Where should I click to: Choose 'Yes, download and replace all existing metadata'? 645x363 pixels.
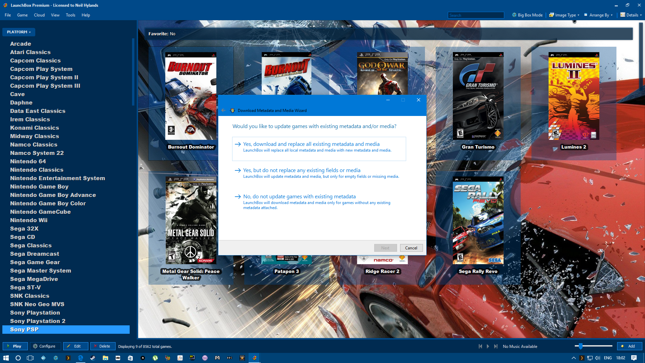tap(319, 149)
